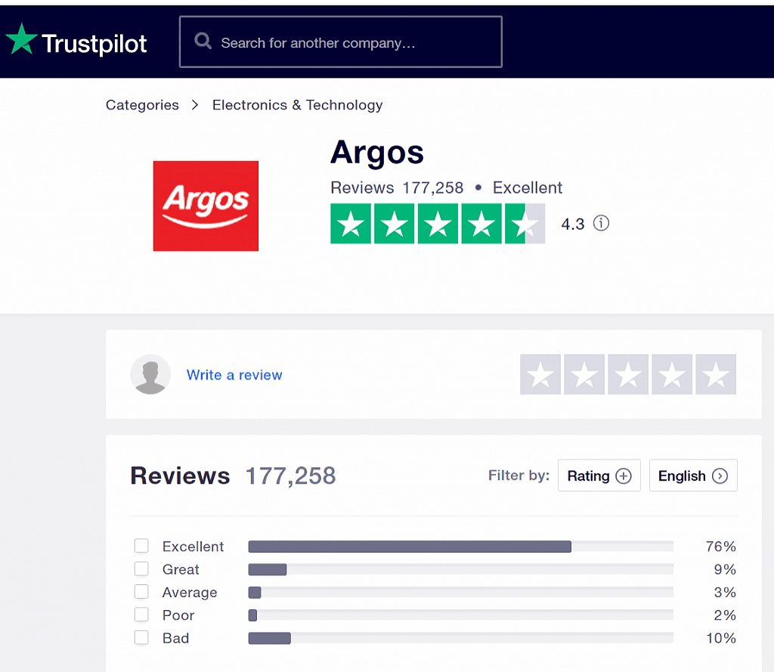
Task: Tick the Great rating checkbox
Action: 141,568
